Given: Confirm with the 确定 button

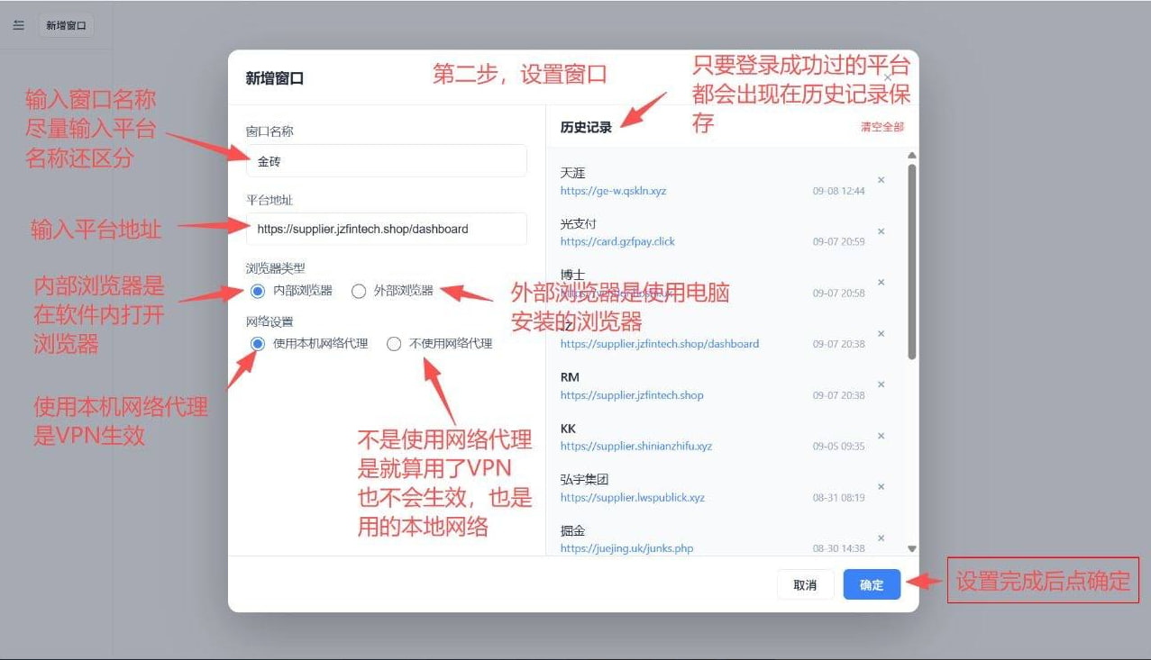Looking at the screenshot, I should coord(872,585).
